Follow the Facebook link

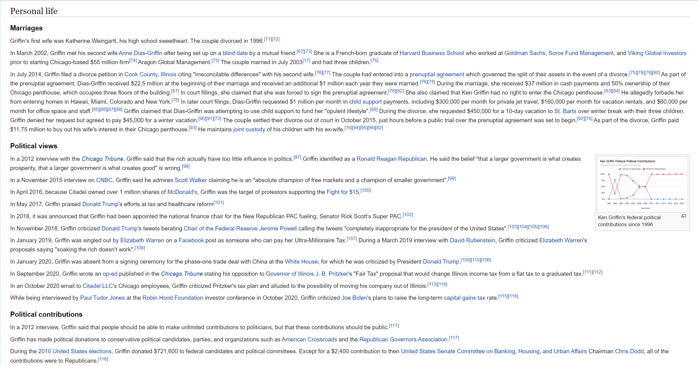[x=191, y=240]
